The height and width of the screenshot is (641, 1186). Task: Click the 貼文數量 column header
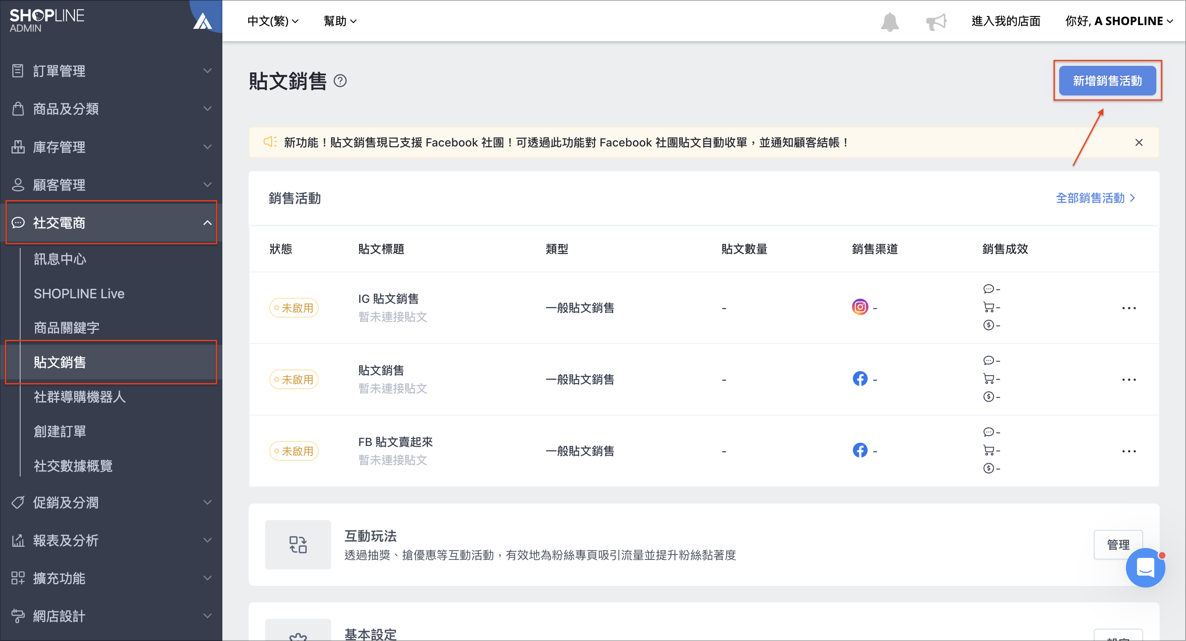744,249
